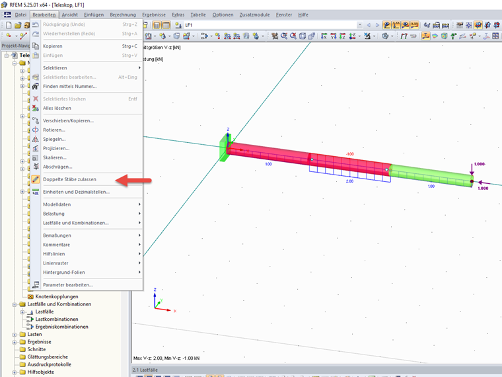Click the new member line tool icon

(x=23, y=36)
